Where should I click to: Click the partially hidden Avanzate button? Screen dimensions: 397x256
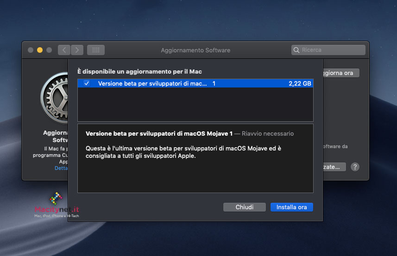click(334, 167)
